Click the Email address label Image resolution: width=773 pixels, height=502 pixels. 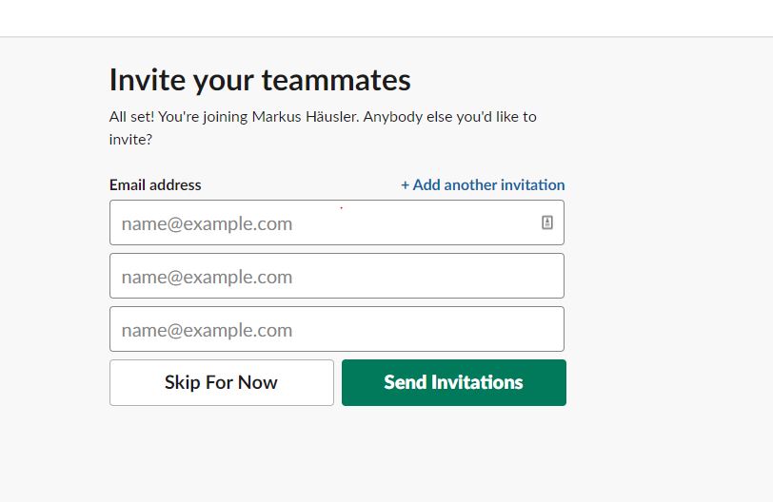[x=155, y=184]
